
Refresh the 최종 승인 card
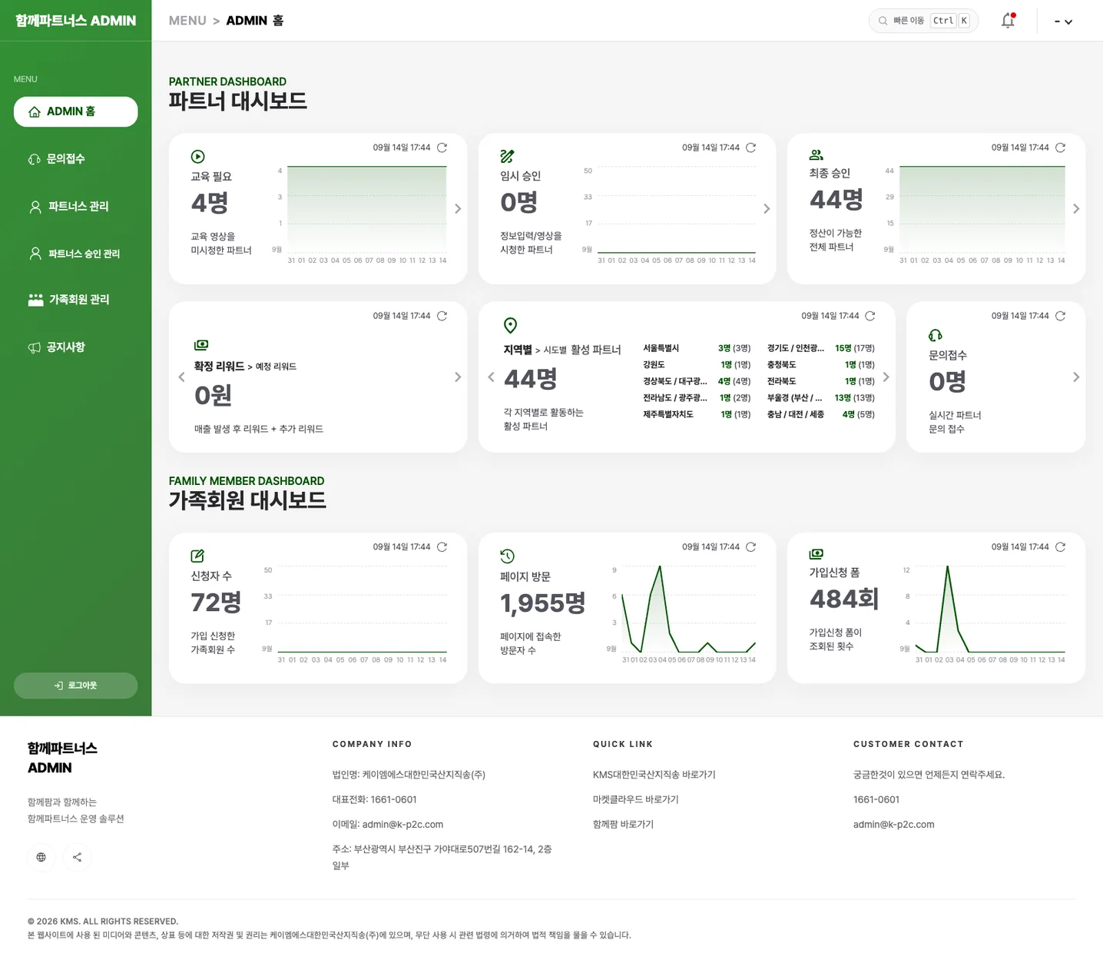[x=1061, y=148]
